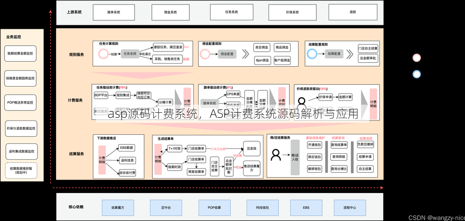Click the 账期结算金额监控 box

tap(20, 54)
